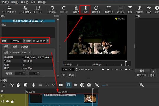
Task: Zoom in the timeline with magnifier plus
Action: (141, 85)
